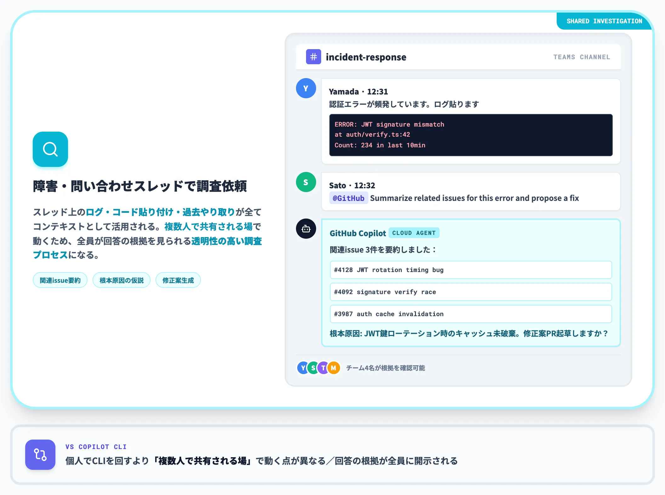Click Sato's Summarize related issues message
Viewport: 665px width, 495px height.
click(475, 198)
